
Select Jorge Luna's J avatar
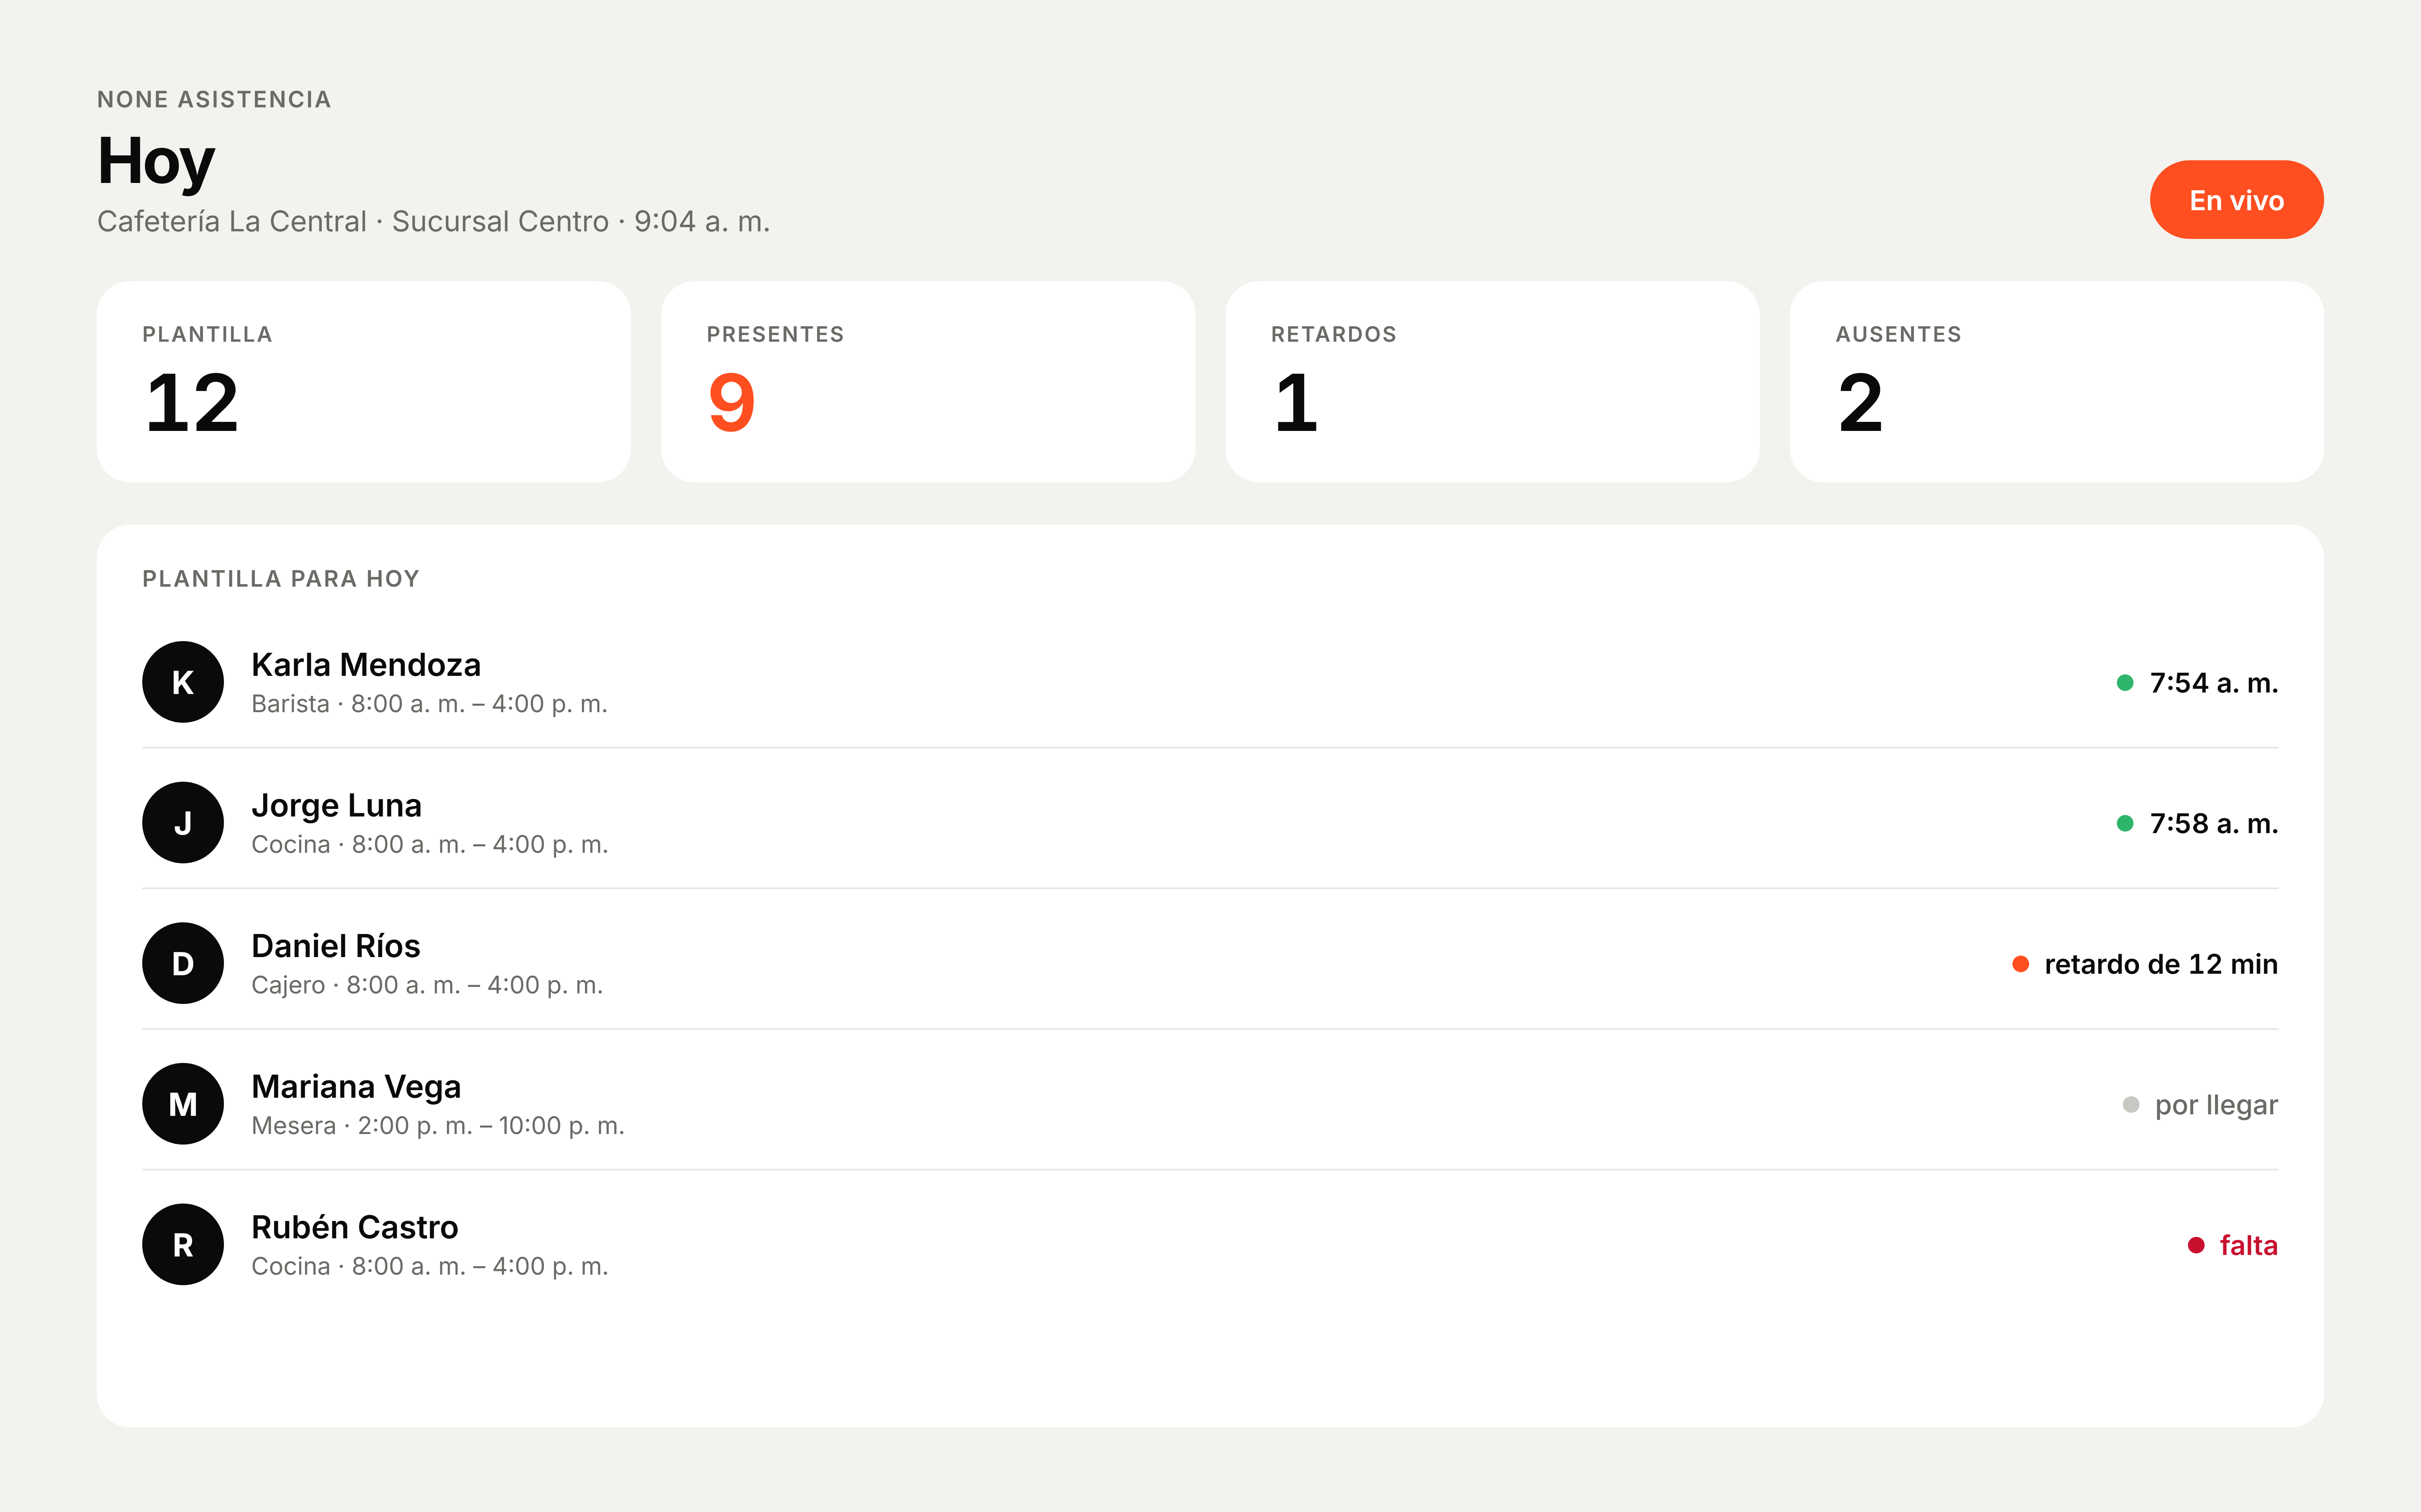183,823
